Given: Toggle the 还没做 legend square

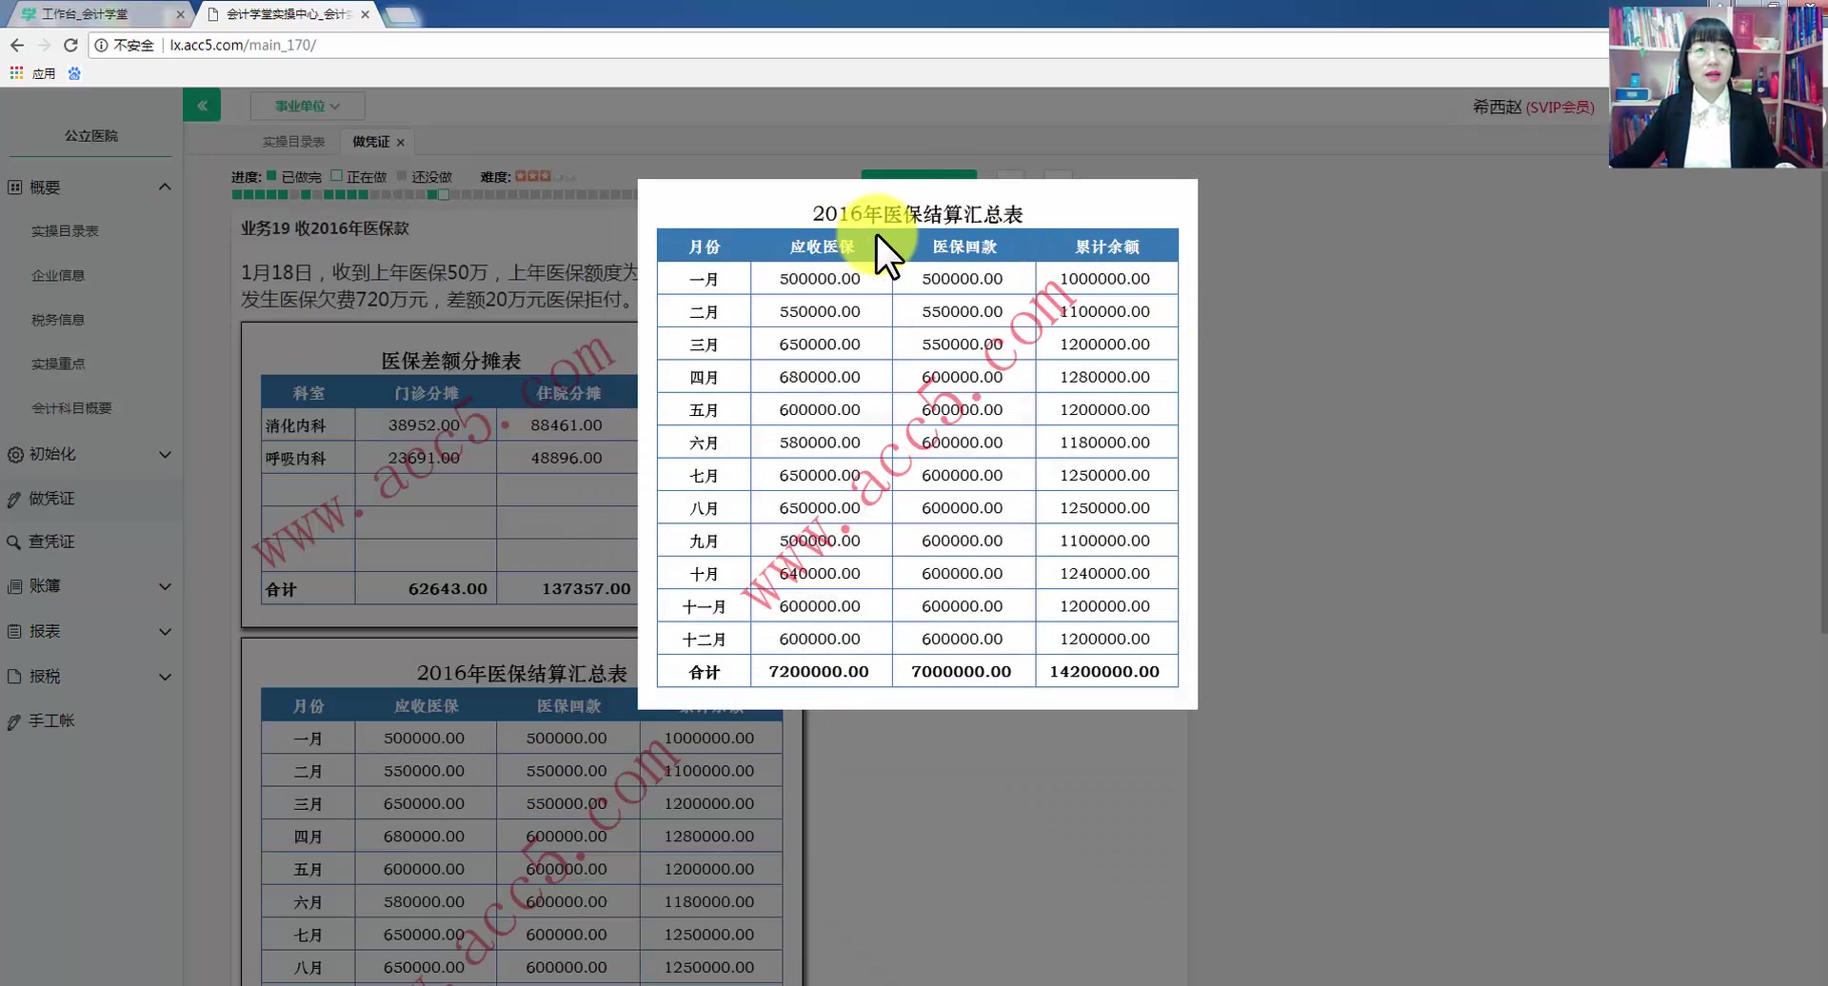Looking at the screenshot, I should click(x=402, y=176).
